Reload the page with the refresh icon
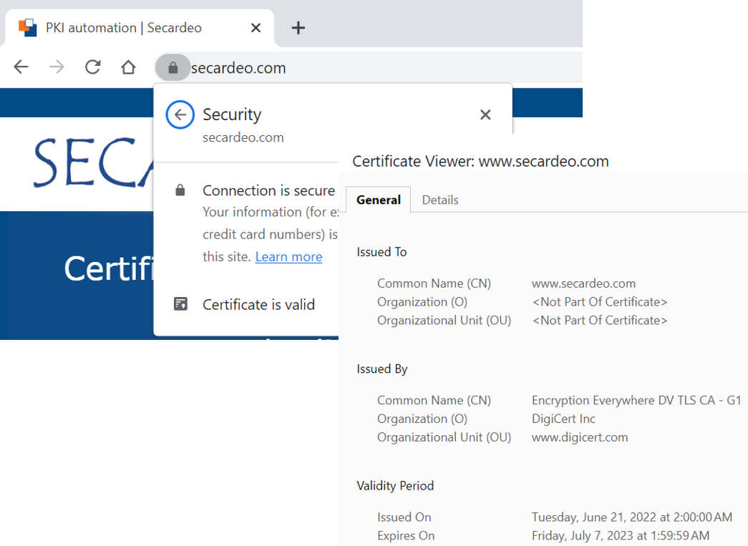 [92, 67]
